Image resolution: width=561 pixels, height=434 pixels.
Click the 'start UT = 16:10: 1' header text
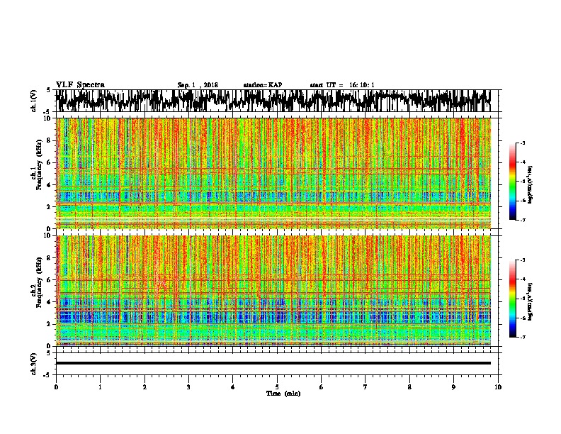coord(342,85)
